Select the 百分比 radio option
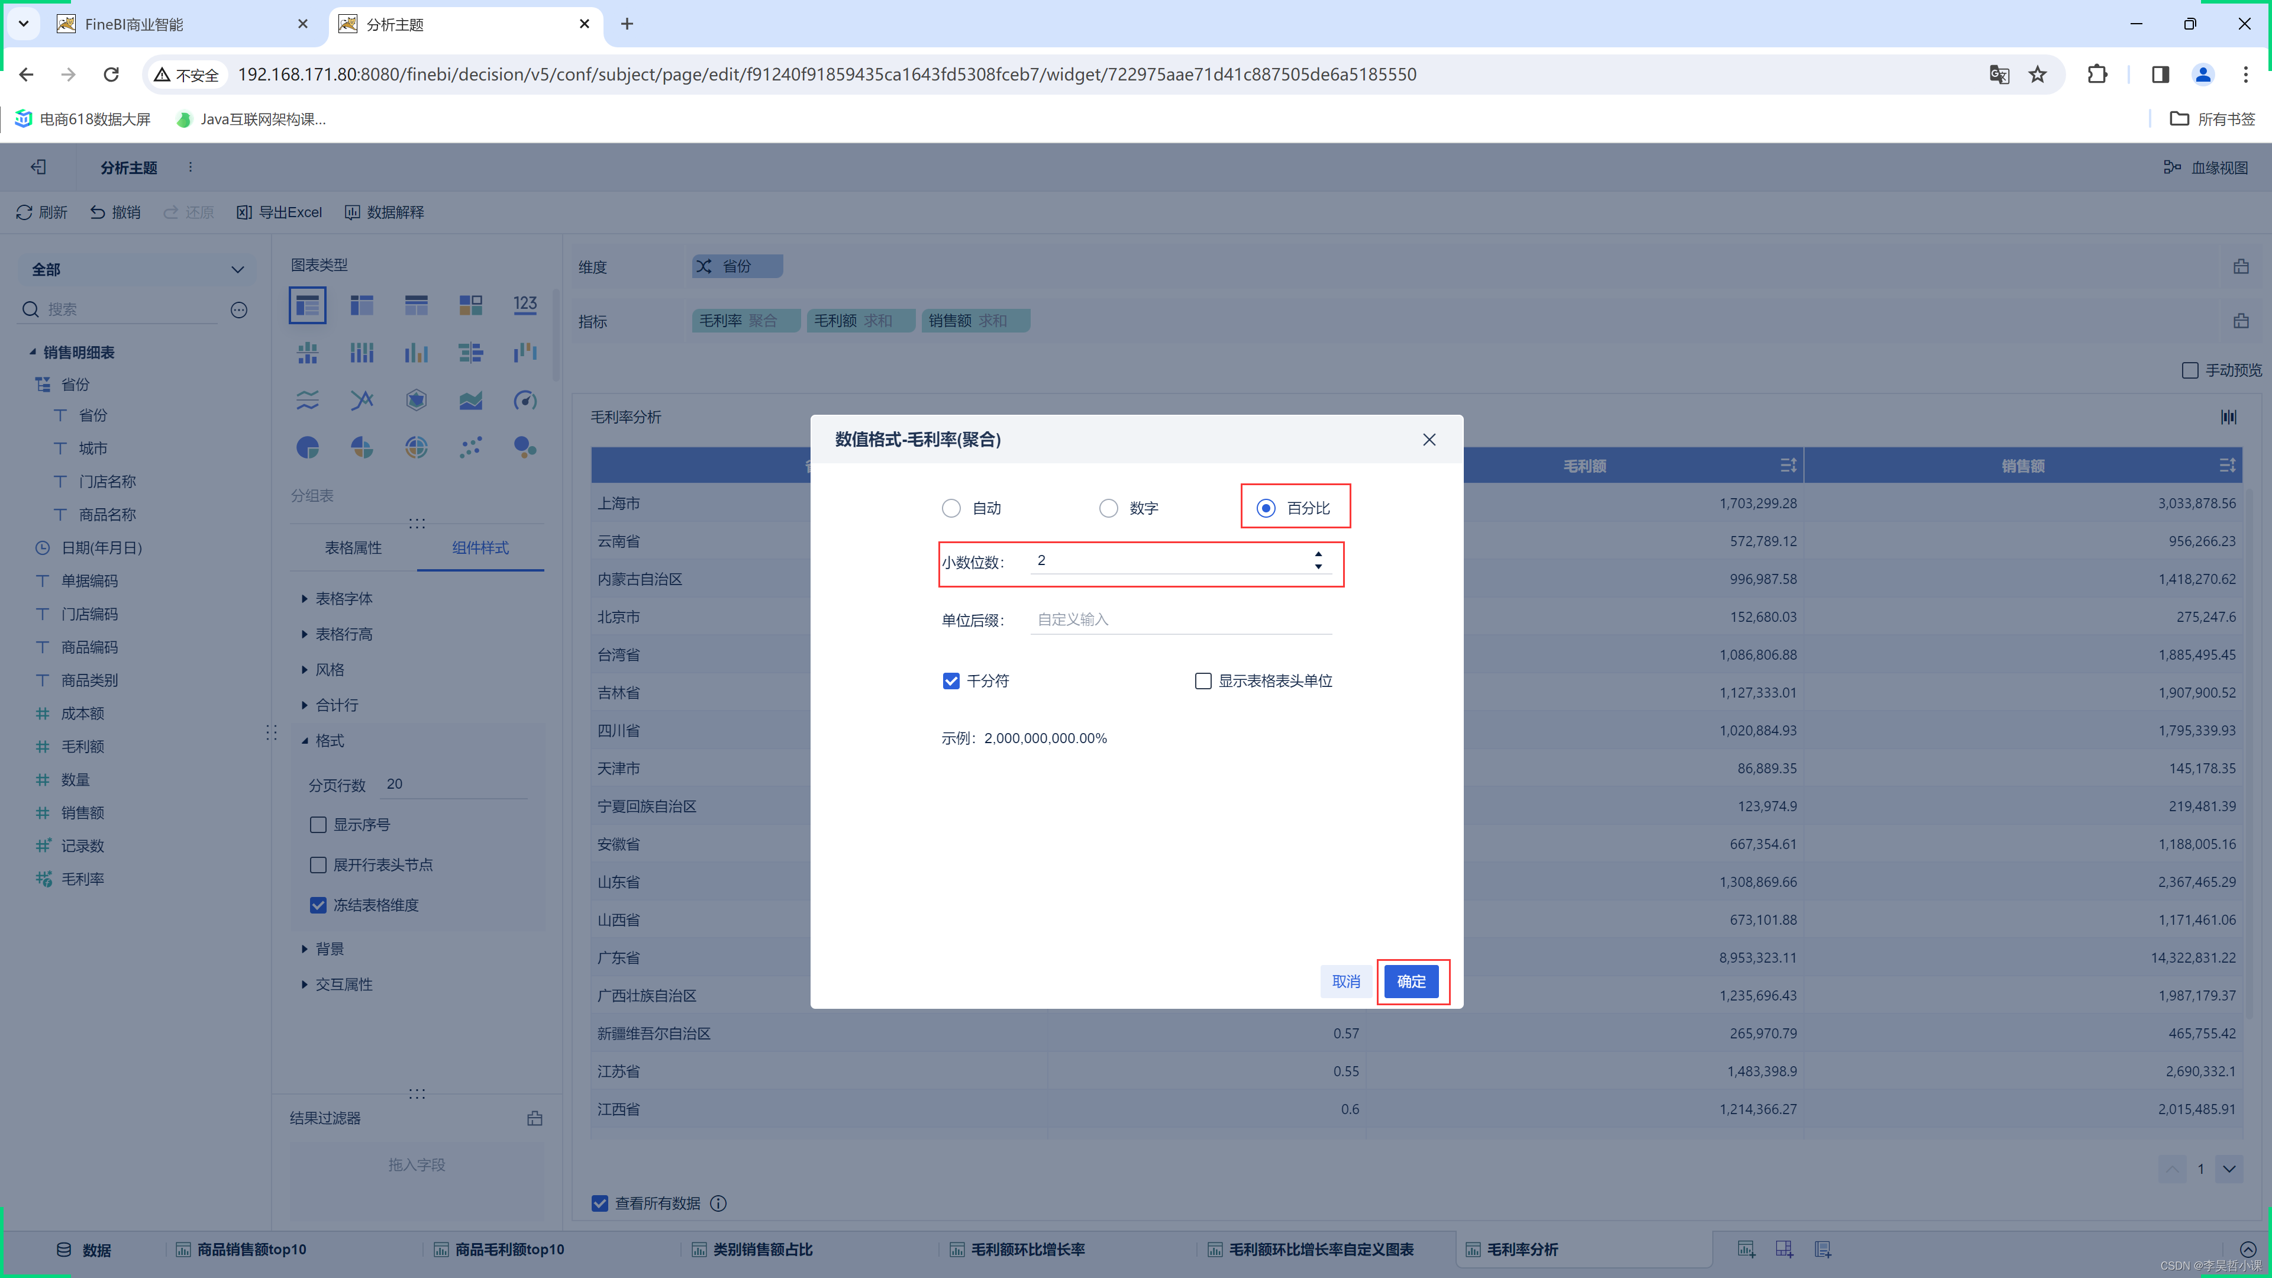Screen dimensions: 2272x1278 click(x=1267, y=508)
